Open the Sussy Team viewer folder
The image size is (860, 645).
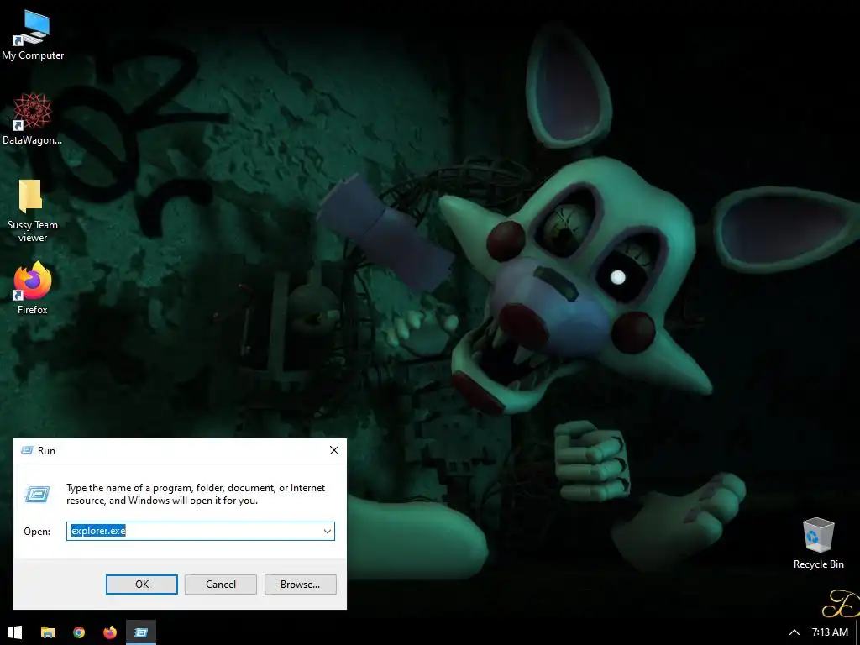point(33,211)
